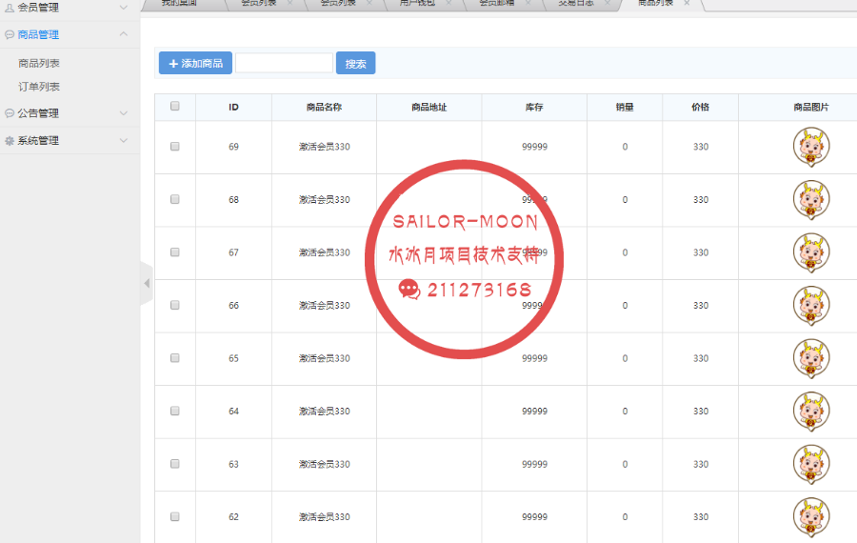Check the checkbox for product ID 62
Screen dimensions: 857x543
tap(175, 516)
